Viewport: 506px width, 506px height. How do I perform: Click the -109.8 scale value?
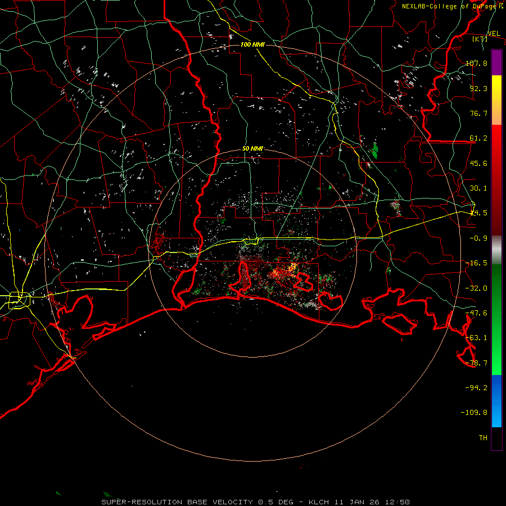475,413
